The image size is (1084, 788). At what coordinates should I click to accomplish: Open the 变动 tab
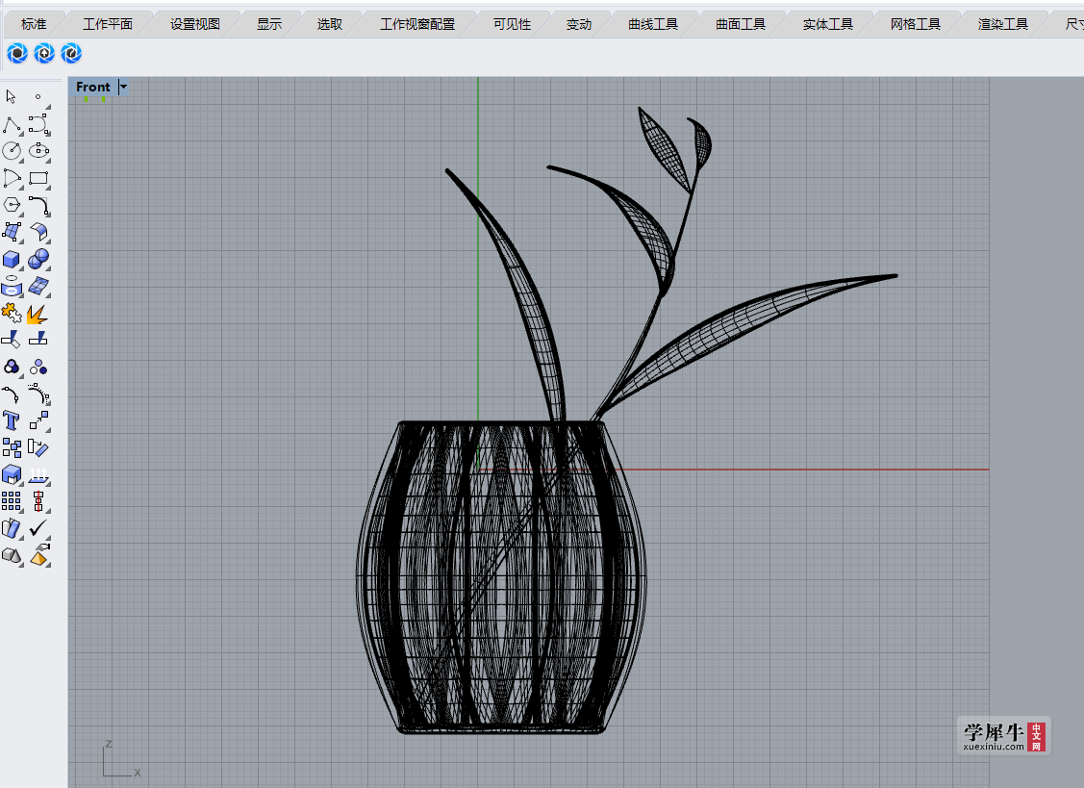pos(579,24)
